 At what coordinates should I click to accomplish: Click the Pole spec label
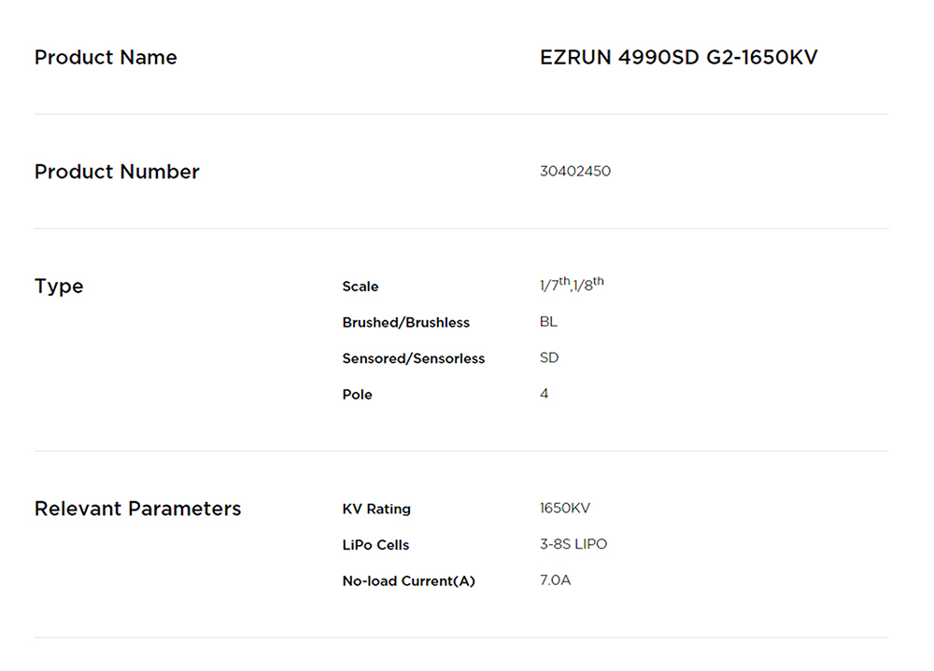358,395
